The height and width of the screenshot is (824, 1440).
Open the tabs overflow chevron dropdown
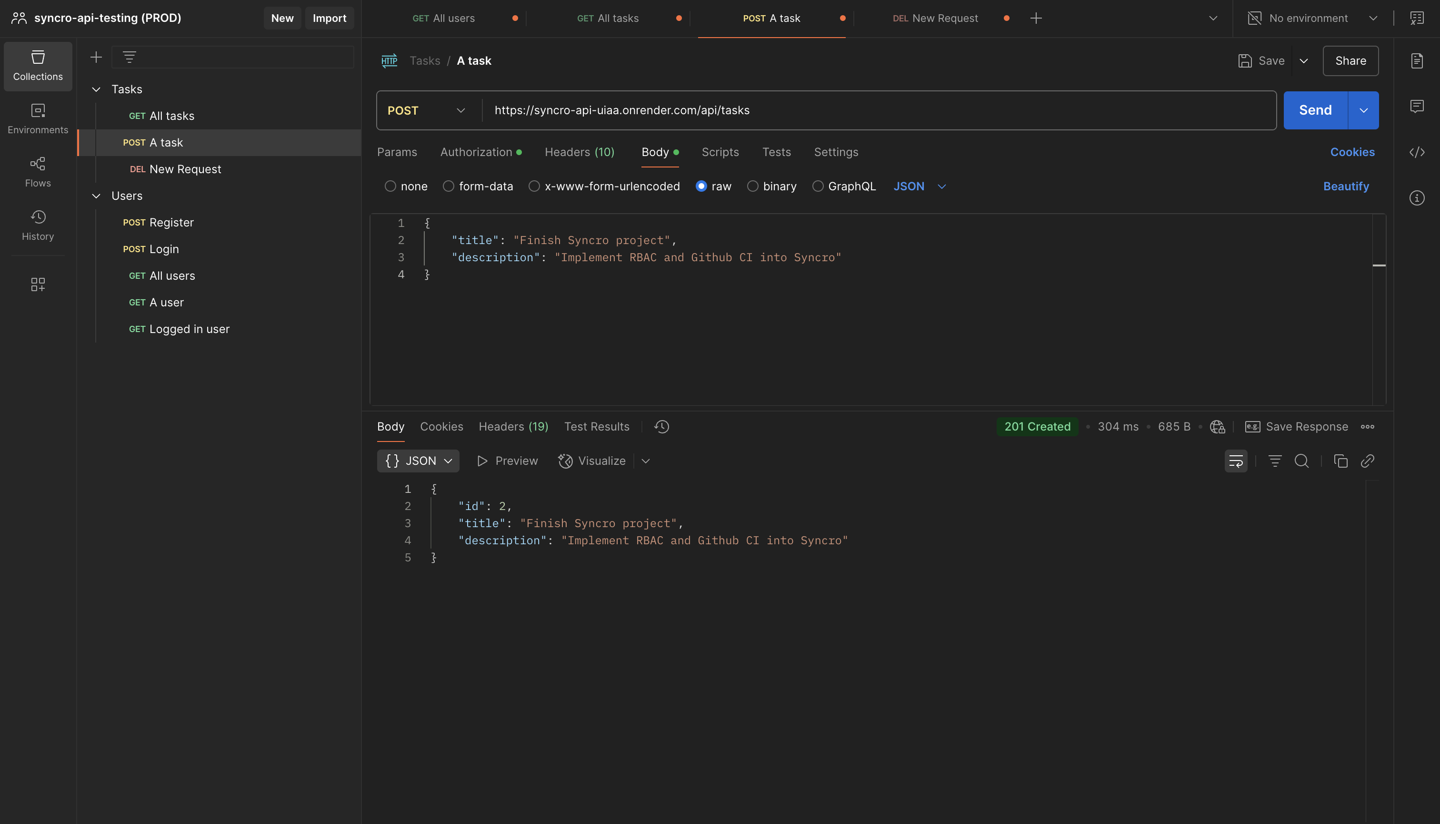click(x=1213, y=18)
